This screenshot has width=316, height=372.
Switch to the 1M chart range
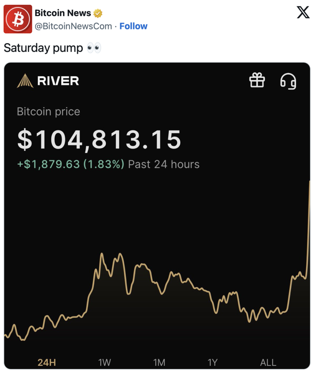[x=159, y=362]
